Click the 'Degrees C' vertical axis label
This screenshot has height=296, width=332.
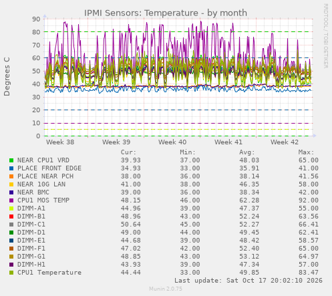pyautogui.click(x=7, y=77)
